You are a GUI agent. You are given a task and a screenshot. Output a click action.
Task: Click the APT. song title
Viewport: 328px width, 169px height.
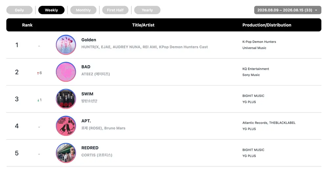tap(86, 121)
